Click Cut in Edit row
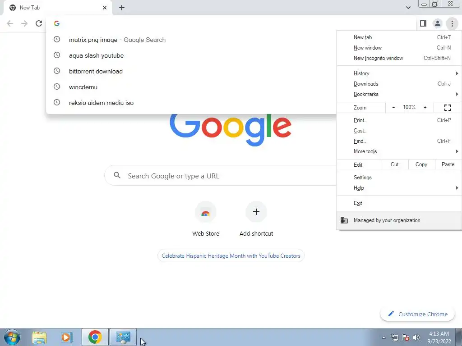The height and width of the screenshot is (346, 462). click(394, 164)
